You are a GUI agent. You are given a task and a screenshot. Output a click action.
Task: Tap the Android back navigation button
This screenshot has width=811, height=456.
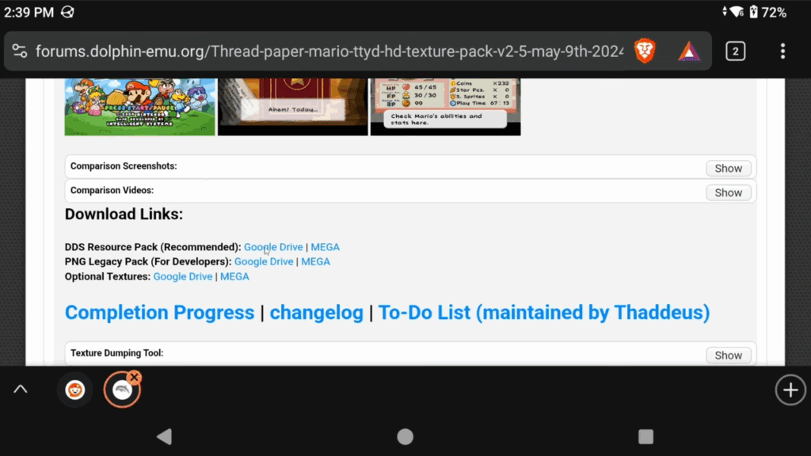click(165, 437)
